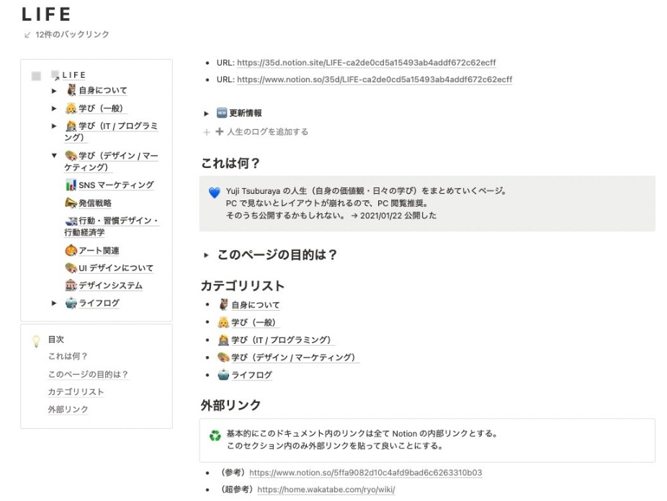Jump to 外部リンク in table of contents

pyautogui.click(x=68, y=409)
